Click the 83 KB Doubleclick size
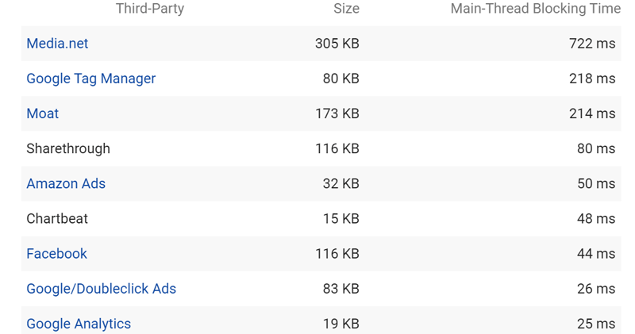Viewport: 635px width, 334px height. pyautogui.click(x=341, y=289)
